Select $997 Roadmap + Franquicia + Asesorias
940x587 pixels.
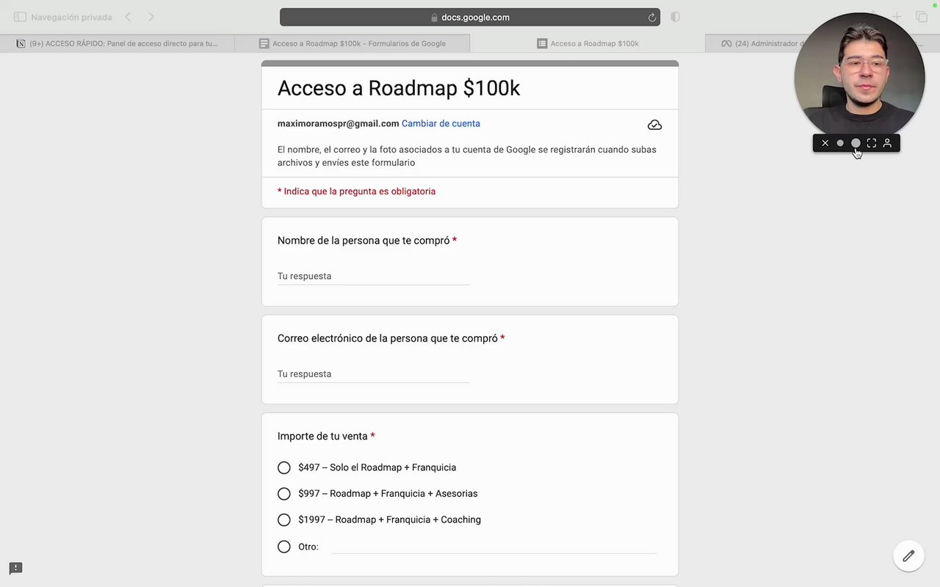click(x=284, y=494)
